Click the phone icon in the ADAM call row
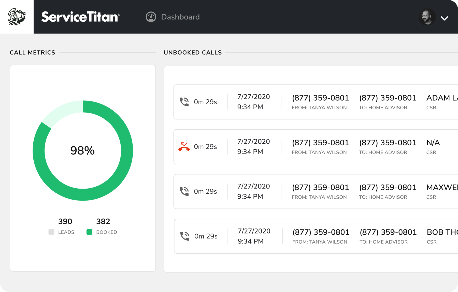The height and width of the screenshot is (292, 458). [x=184, y=102]
